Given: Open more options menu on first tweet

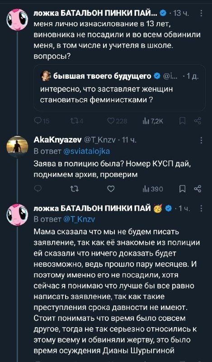Looking at the screenshot, I should pos(201,14).
